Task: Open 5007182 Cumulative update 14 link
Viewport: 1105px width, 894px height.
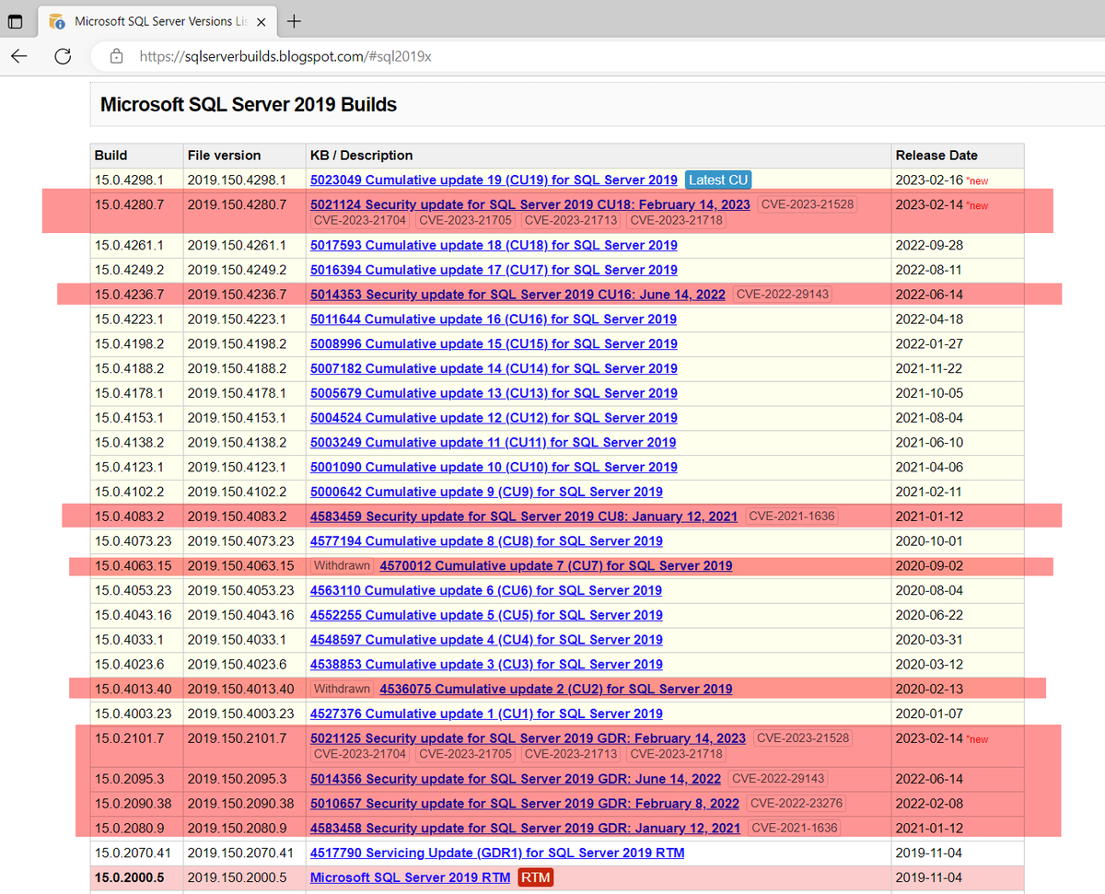Action: tap(494, 368)
